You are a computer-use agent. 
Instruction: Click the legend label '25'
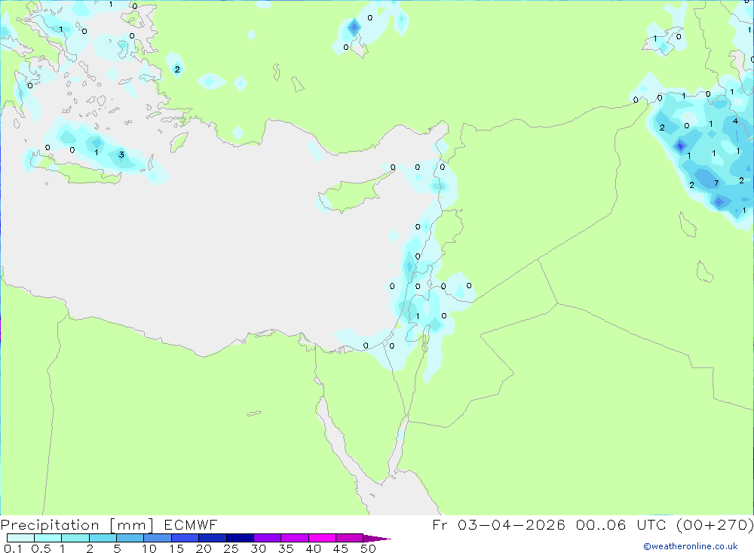tap(231, 548)
